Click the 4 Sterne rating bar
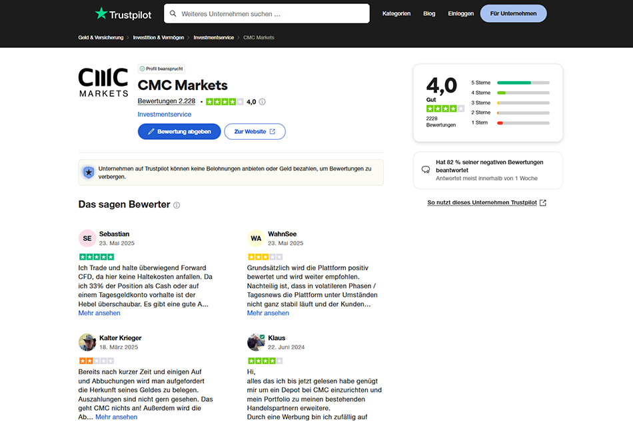 click(523, 93)
